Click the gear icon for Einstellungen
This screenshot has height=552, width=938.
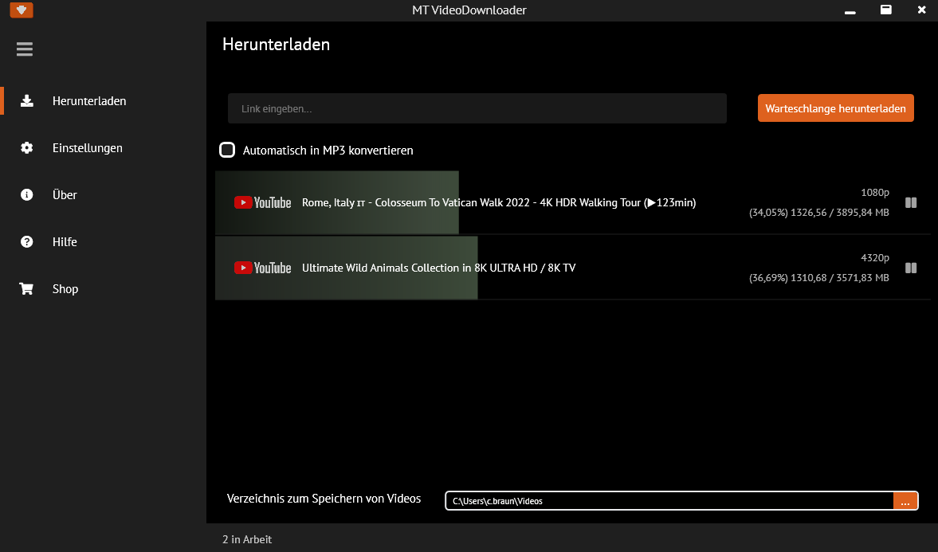pos(27,148)
